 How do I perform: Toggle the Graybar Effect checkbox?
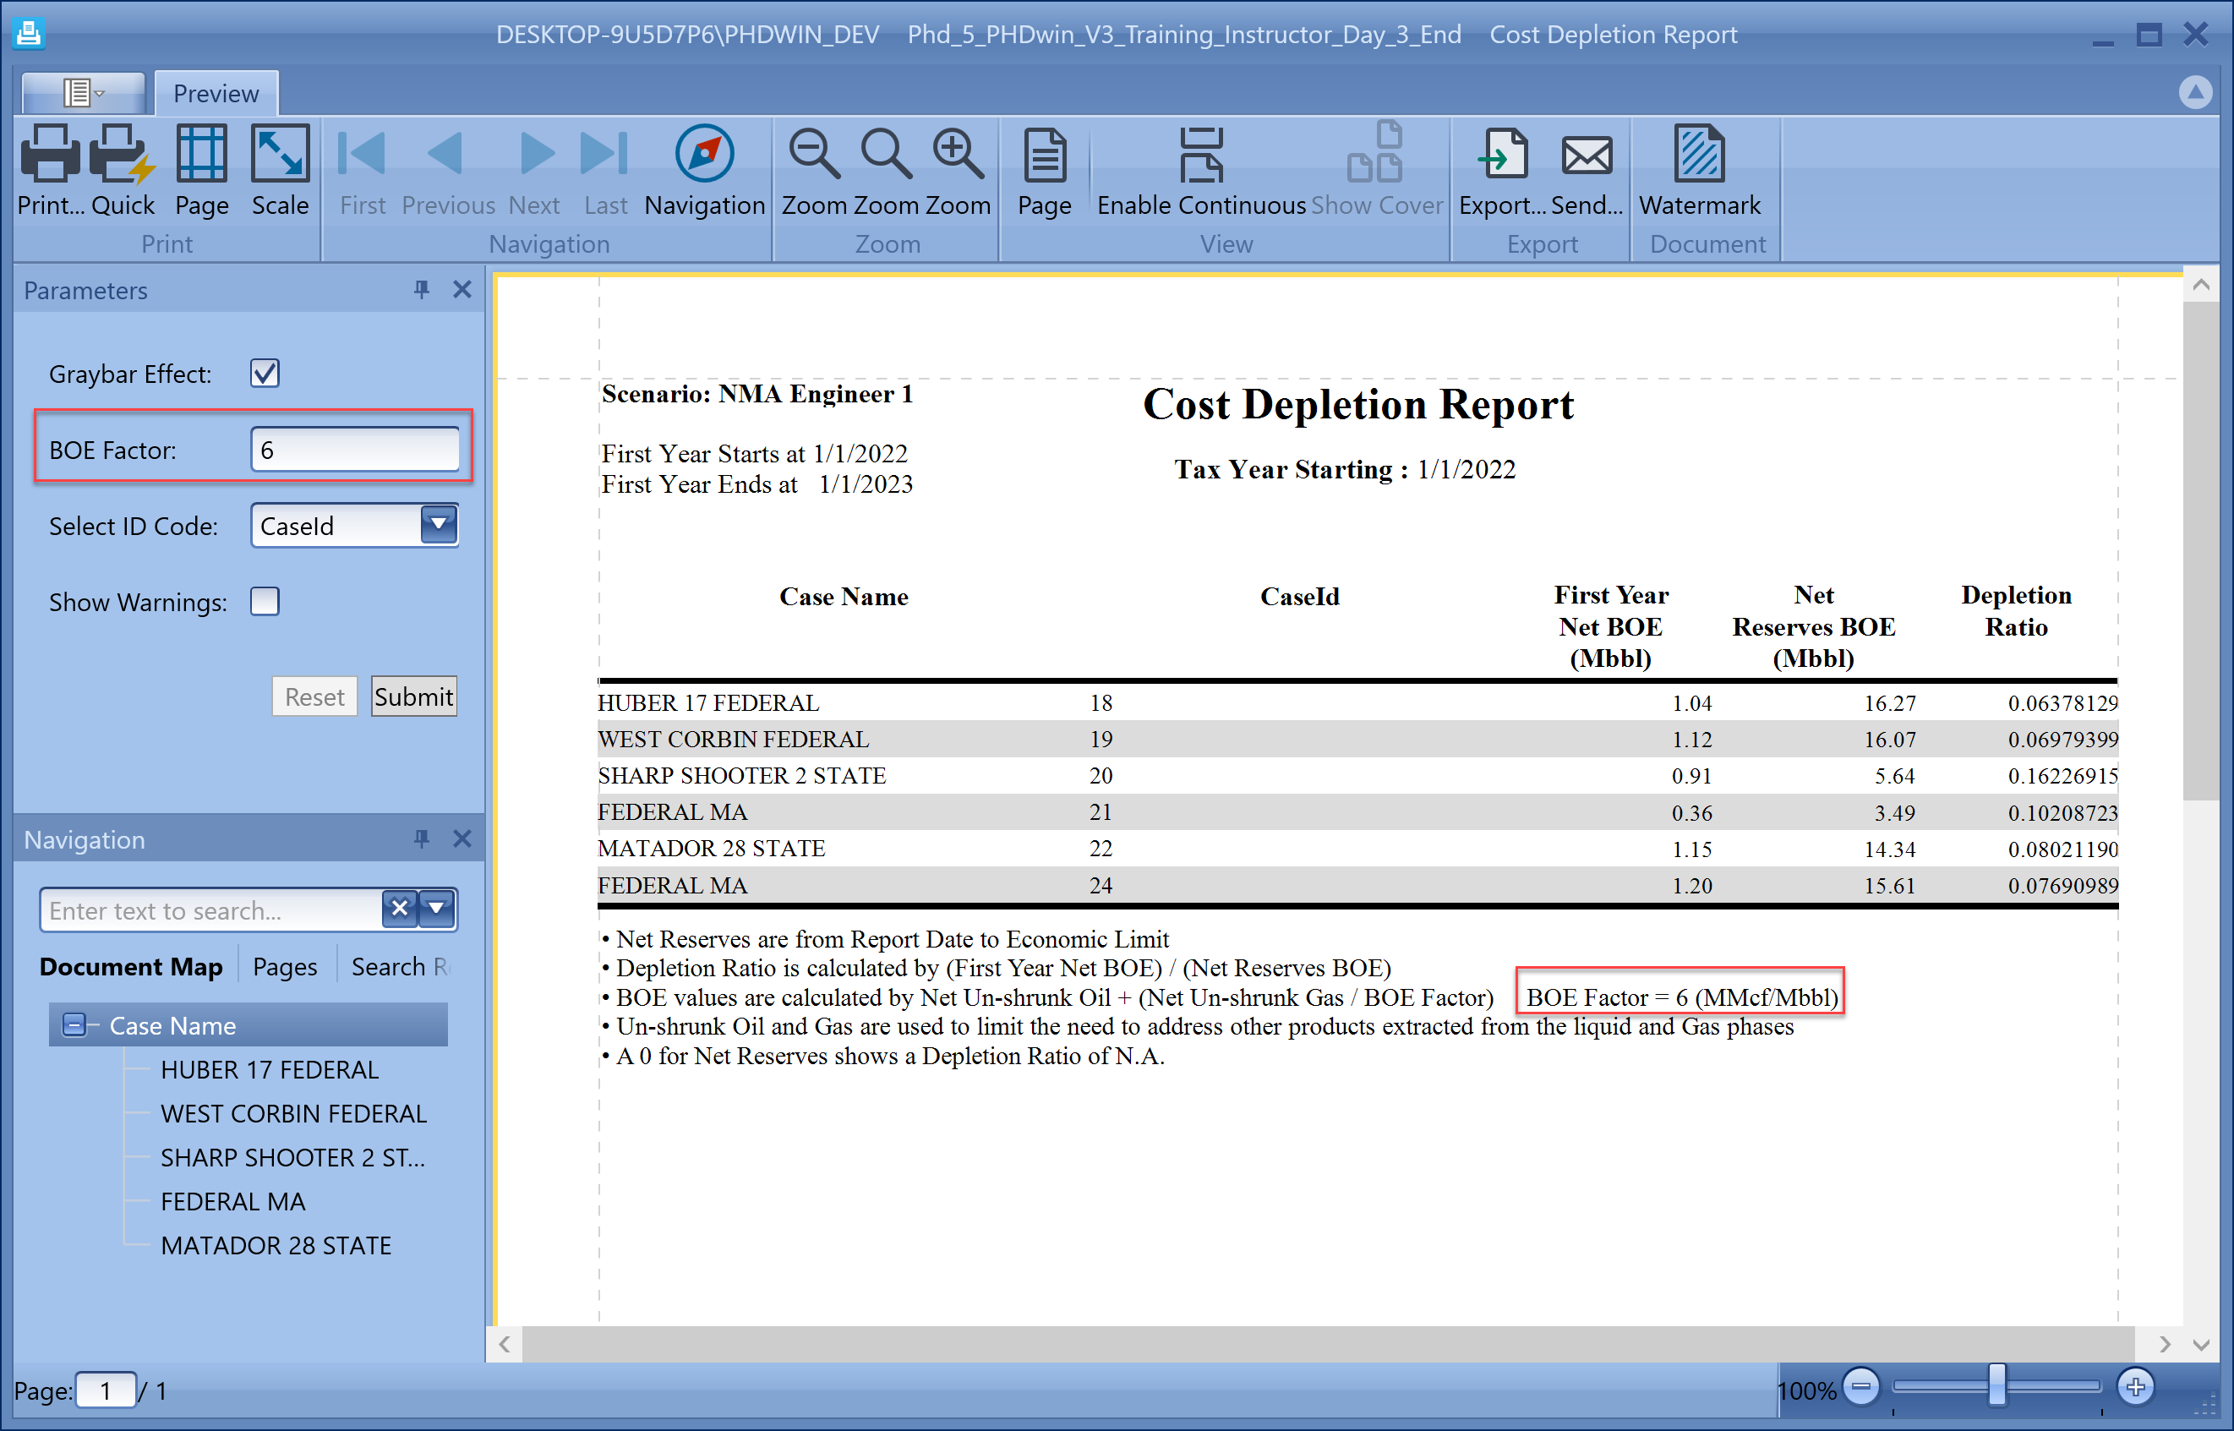pyautogui.click(x=265, y=373)
